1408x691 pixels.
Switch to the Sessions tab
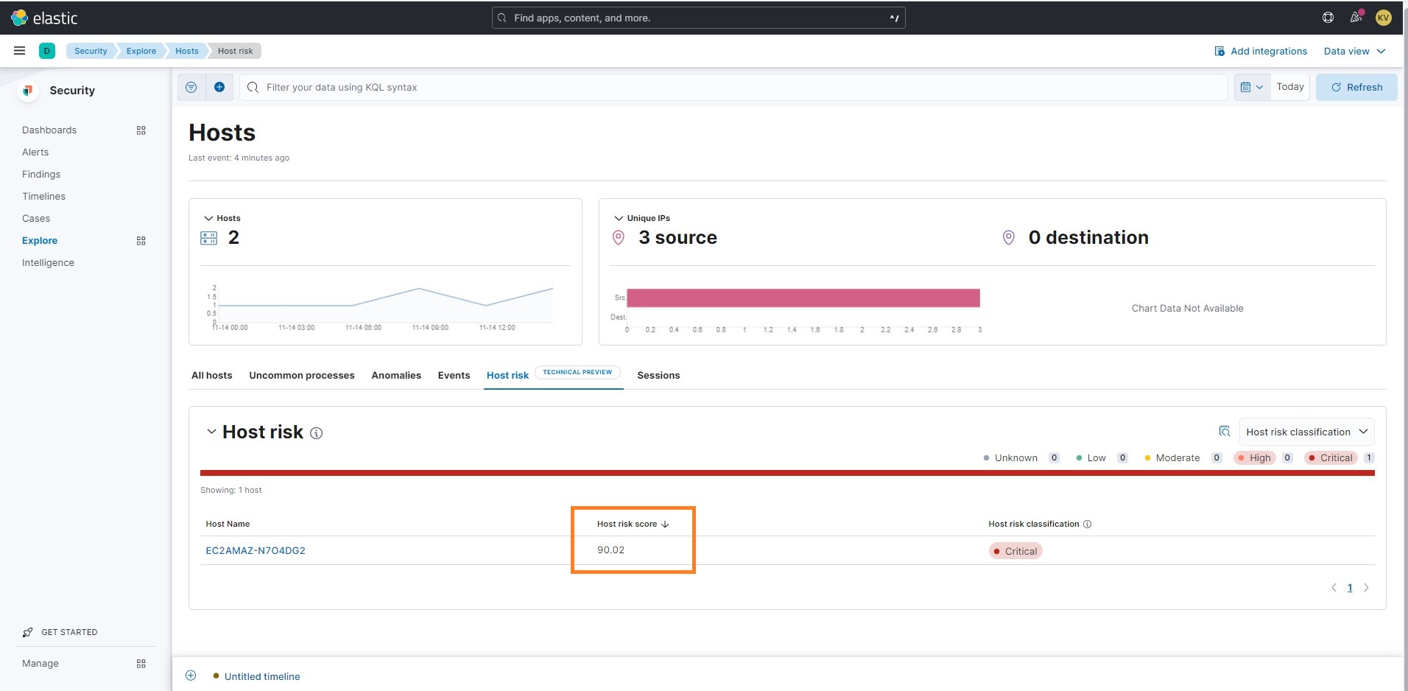pyautogui.click(x=658, y=375)
